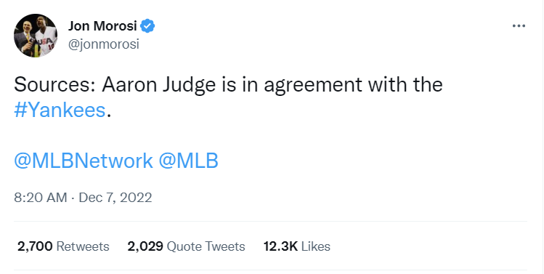Visit the @MLB mention
Screen dimensions: 544x274
tap(189, 161)
